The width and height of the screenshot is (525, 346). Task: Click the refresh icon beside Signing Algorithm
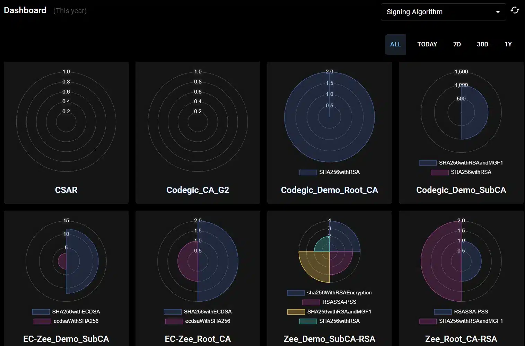click(515, 10)
